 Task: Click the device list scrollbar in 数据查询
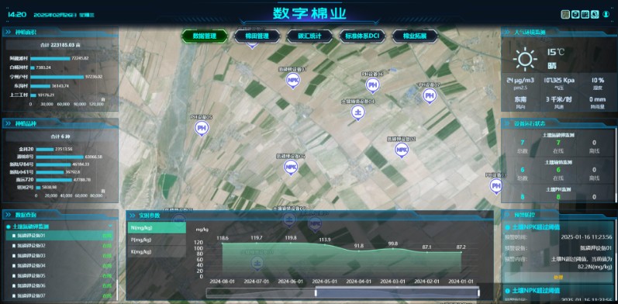click(116, 290)
